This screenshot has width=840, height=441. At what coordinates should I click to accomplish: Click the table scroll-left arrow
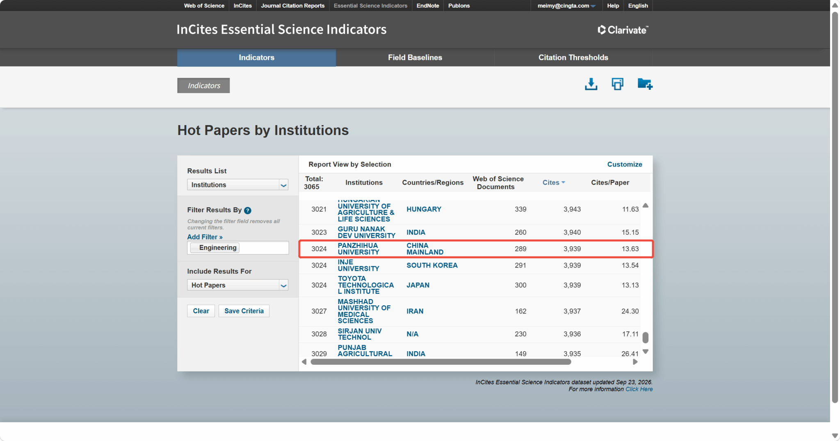pos(304,362)
